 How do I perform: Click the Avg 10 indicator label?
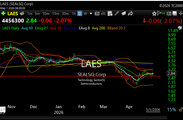click(27, 28)
